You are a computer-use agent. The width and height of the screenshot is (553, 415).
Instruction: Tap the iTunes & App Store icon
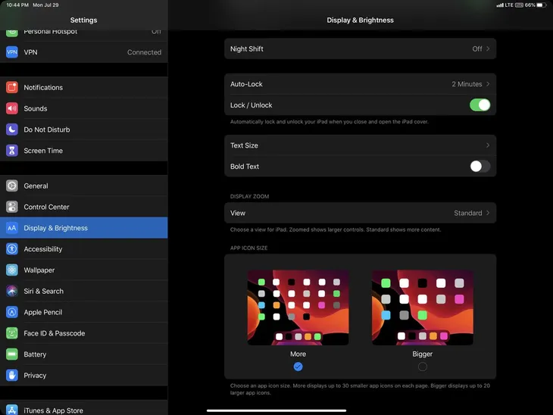(x=12, y=410)
